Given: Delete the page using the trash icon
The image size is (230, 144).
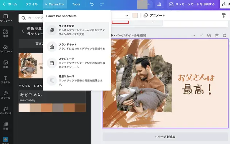Looking at the screenshot, I should pos(217,35).
